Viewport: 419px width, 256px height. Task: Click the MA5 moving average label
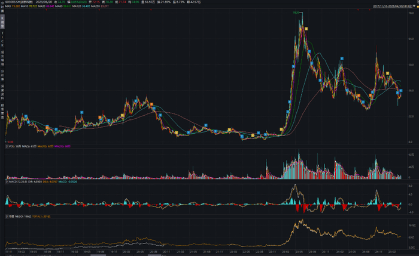[8, 6]
